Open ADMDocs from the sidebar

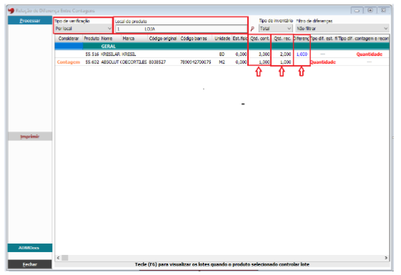(x=30, y=248)
